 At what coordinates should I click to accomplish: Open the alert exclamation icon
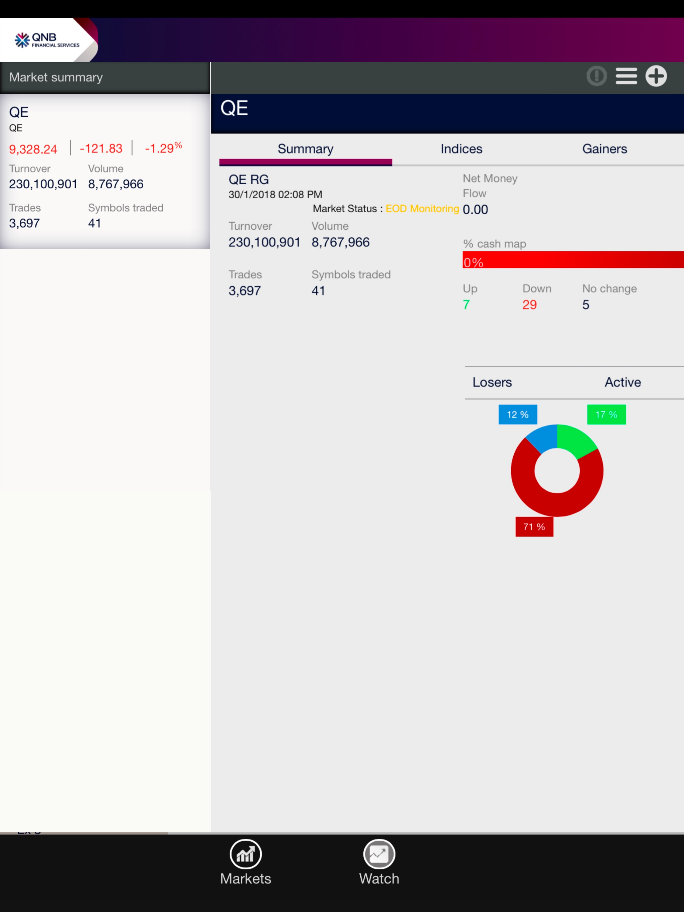pyautogui.click(x=596, y=76)
